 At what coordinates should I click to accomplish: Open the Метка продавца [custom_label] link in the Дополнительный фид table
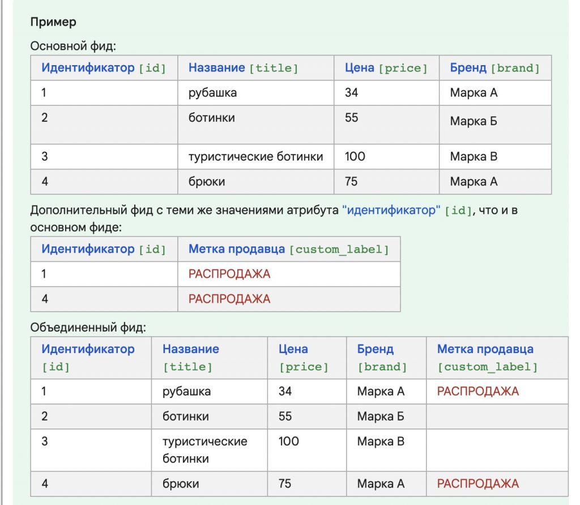(288, 249)
